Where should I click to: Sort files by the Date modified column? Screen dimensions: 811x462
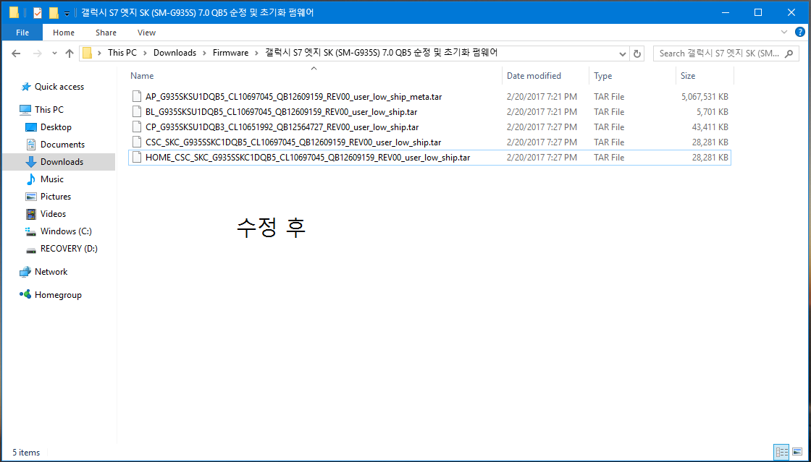click(x=534, y=76)
